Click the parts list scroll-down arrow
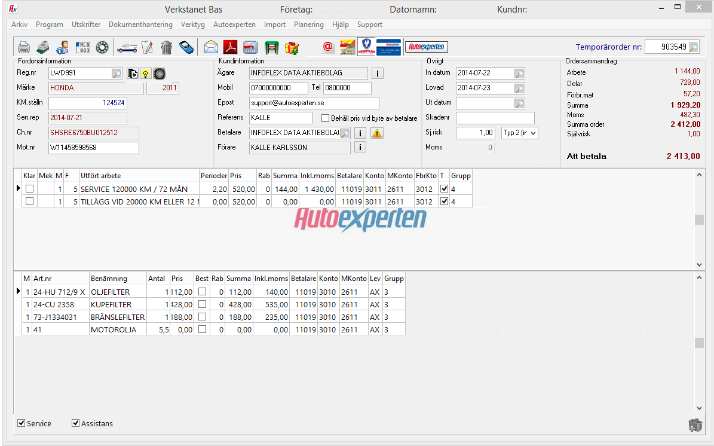This screenshot has height=446, width=714. (x=700, y=408)
